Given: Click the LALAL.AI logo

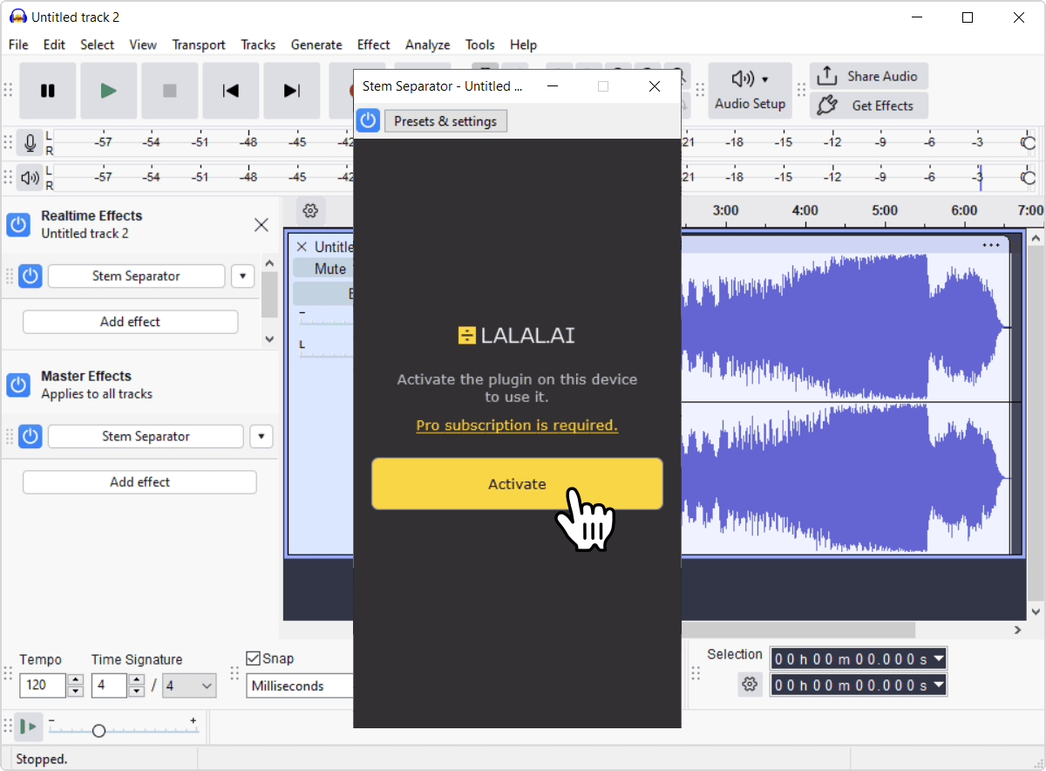Looking at the screenshot, I should 517,335.
